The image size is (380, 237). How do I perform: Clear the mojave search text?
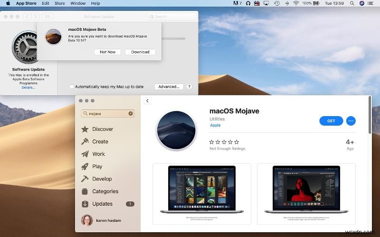[x=131, y=113]
